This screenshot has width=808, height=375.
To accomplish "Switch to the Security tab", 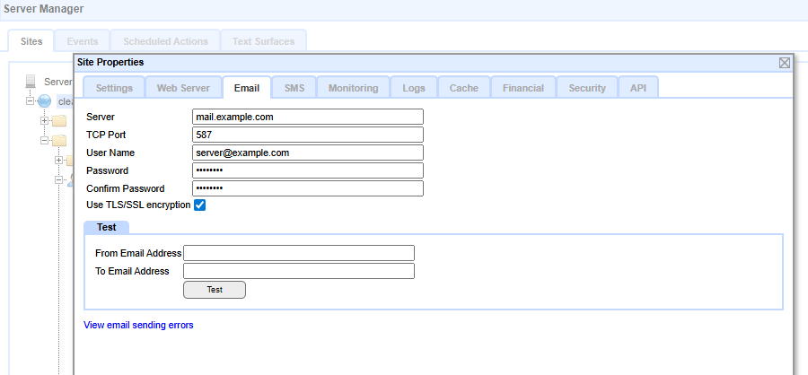I will 587,88.
